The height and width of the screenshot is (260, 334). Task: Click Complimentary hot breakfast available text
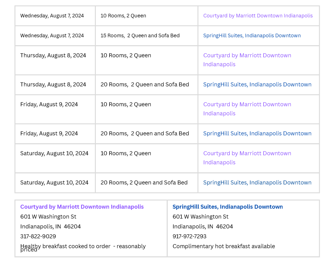tap(224, 246)
